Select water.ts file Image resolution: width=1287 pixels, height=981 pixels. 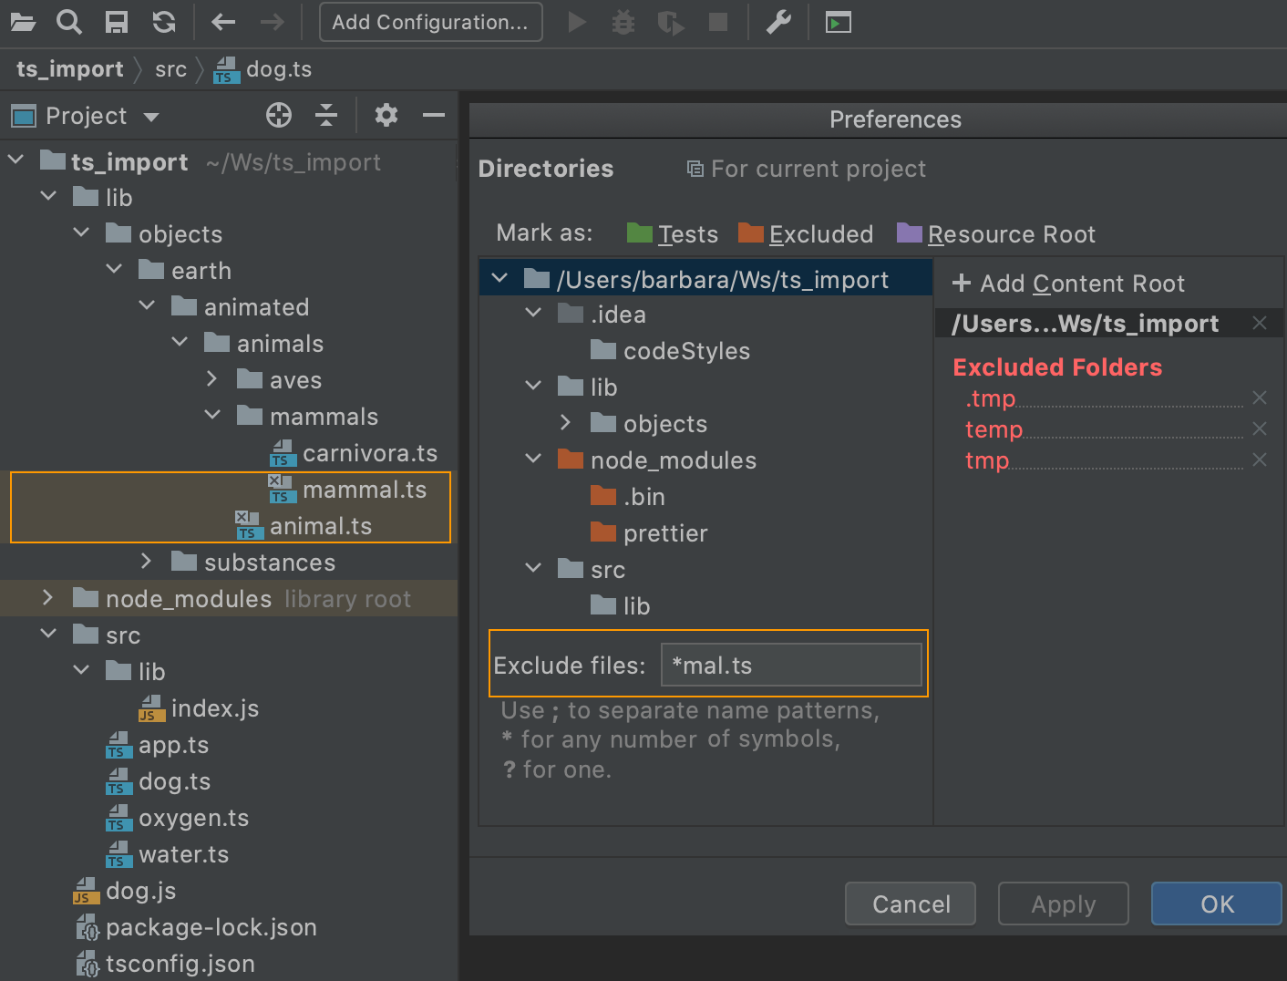pos(168,854)
